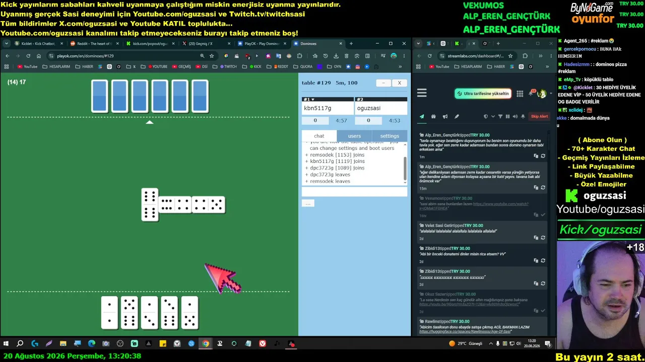Click the chat message input field
This screenshot has width=645, height=362.
point(354,192)
